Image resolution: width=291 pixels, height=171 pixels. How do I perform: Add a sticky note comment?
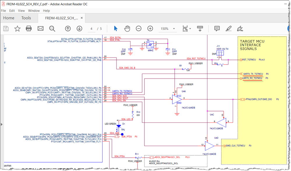point(217,28)
